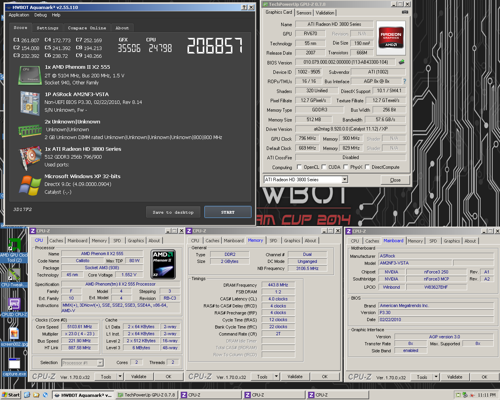Click the START benchmark button
The image size is (500, 400).
(228, 212)
